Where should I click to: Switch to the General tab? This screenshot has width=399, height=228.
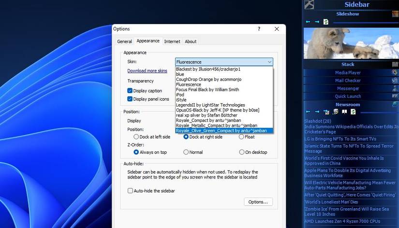[124, 41]
